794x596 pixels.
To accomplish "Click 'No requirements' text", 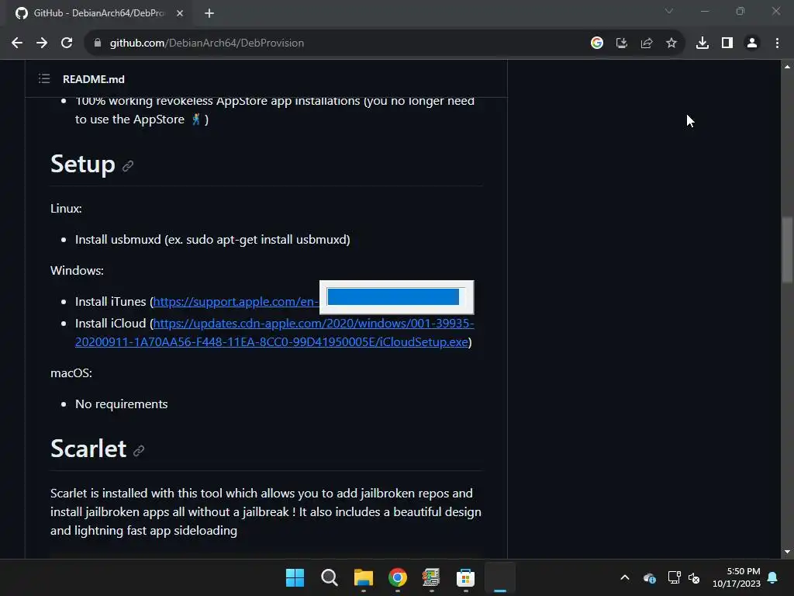I will point(122,404).
